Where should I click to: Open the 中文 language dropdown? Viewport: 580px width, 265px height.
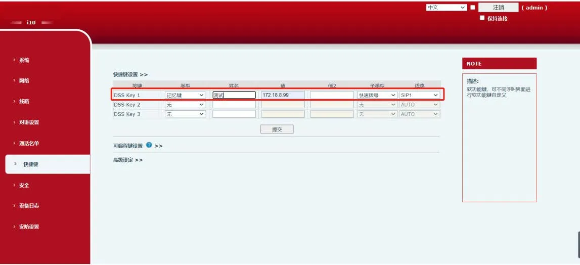(446, 8)
